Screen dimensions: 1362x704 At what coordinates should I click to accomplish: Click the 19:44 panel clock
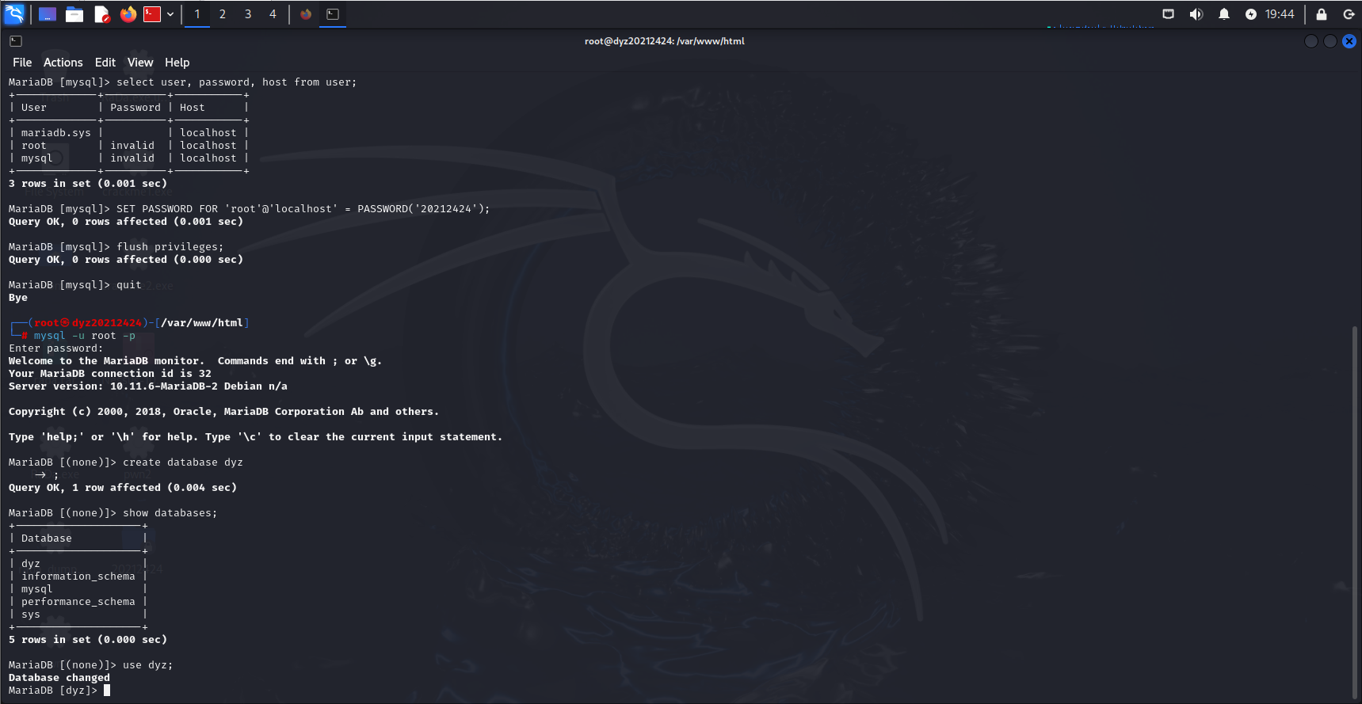pyautogui.click(x=1280, y=14)
